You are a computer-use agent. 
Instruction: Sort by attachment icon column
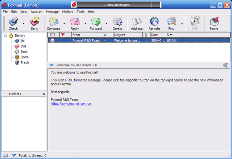[x=146, y=35]
